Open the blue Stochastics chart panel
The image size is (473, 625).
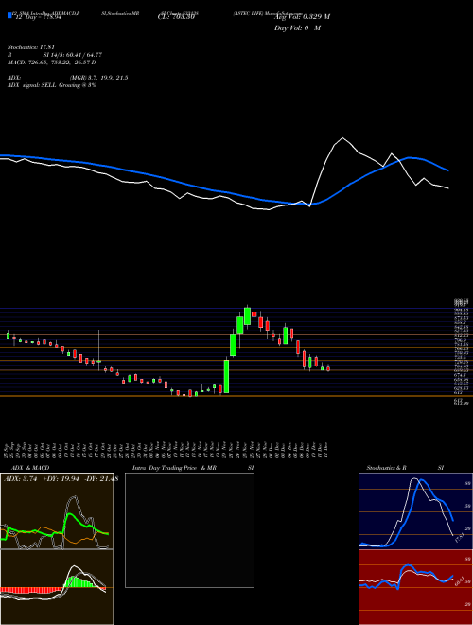click(x=415, y=511)
